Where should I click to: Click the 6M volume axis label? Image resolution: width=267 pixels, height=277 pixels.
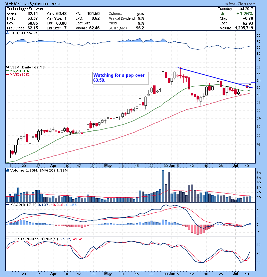pos(259,173)
